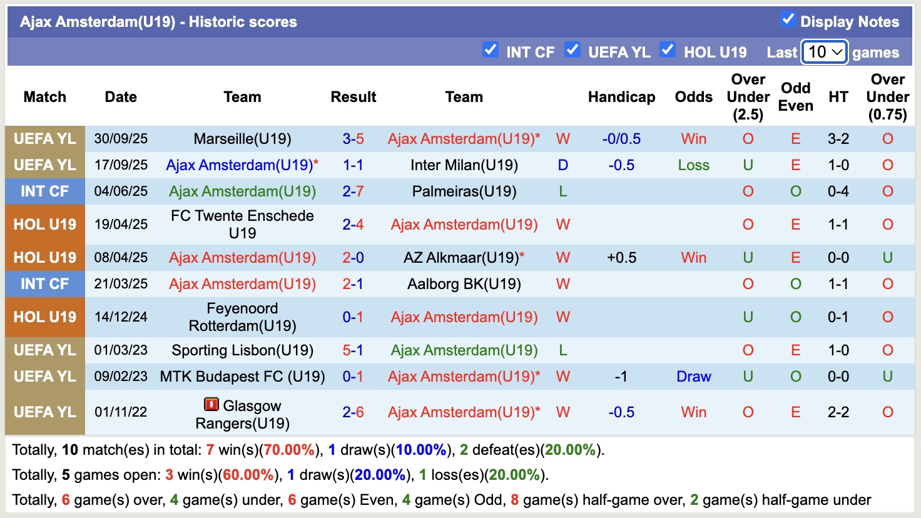Open the Last games count dropdown
The width and height of the screenshot is (921, 518).
(x=823, y=52)
